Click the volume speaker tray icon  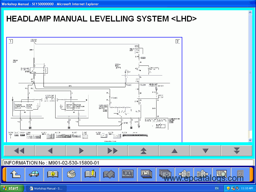(237, 188)
